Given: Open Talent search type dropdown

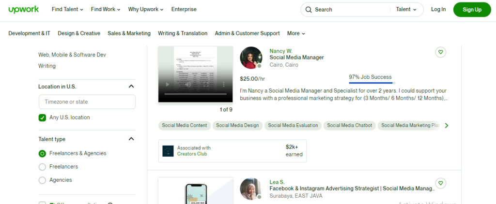Looking at the screenshot, I should point(406,10).
